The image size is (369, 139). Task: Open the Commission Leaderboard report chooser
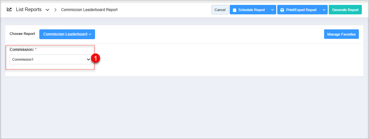click(x=67, y=34)
